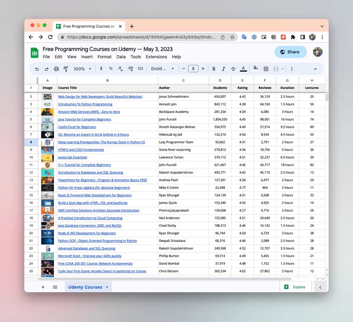Open the Data menu
Screen dimensions: 353x322
pyautogui.click(x=121, y=57)
